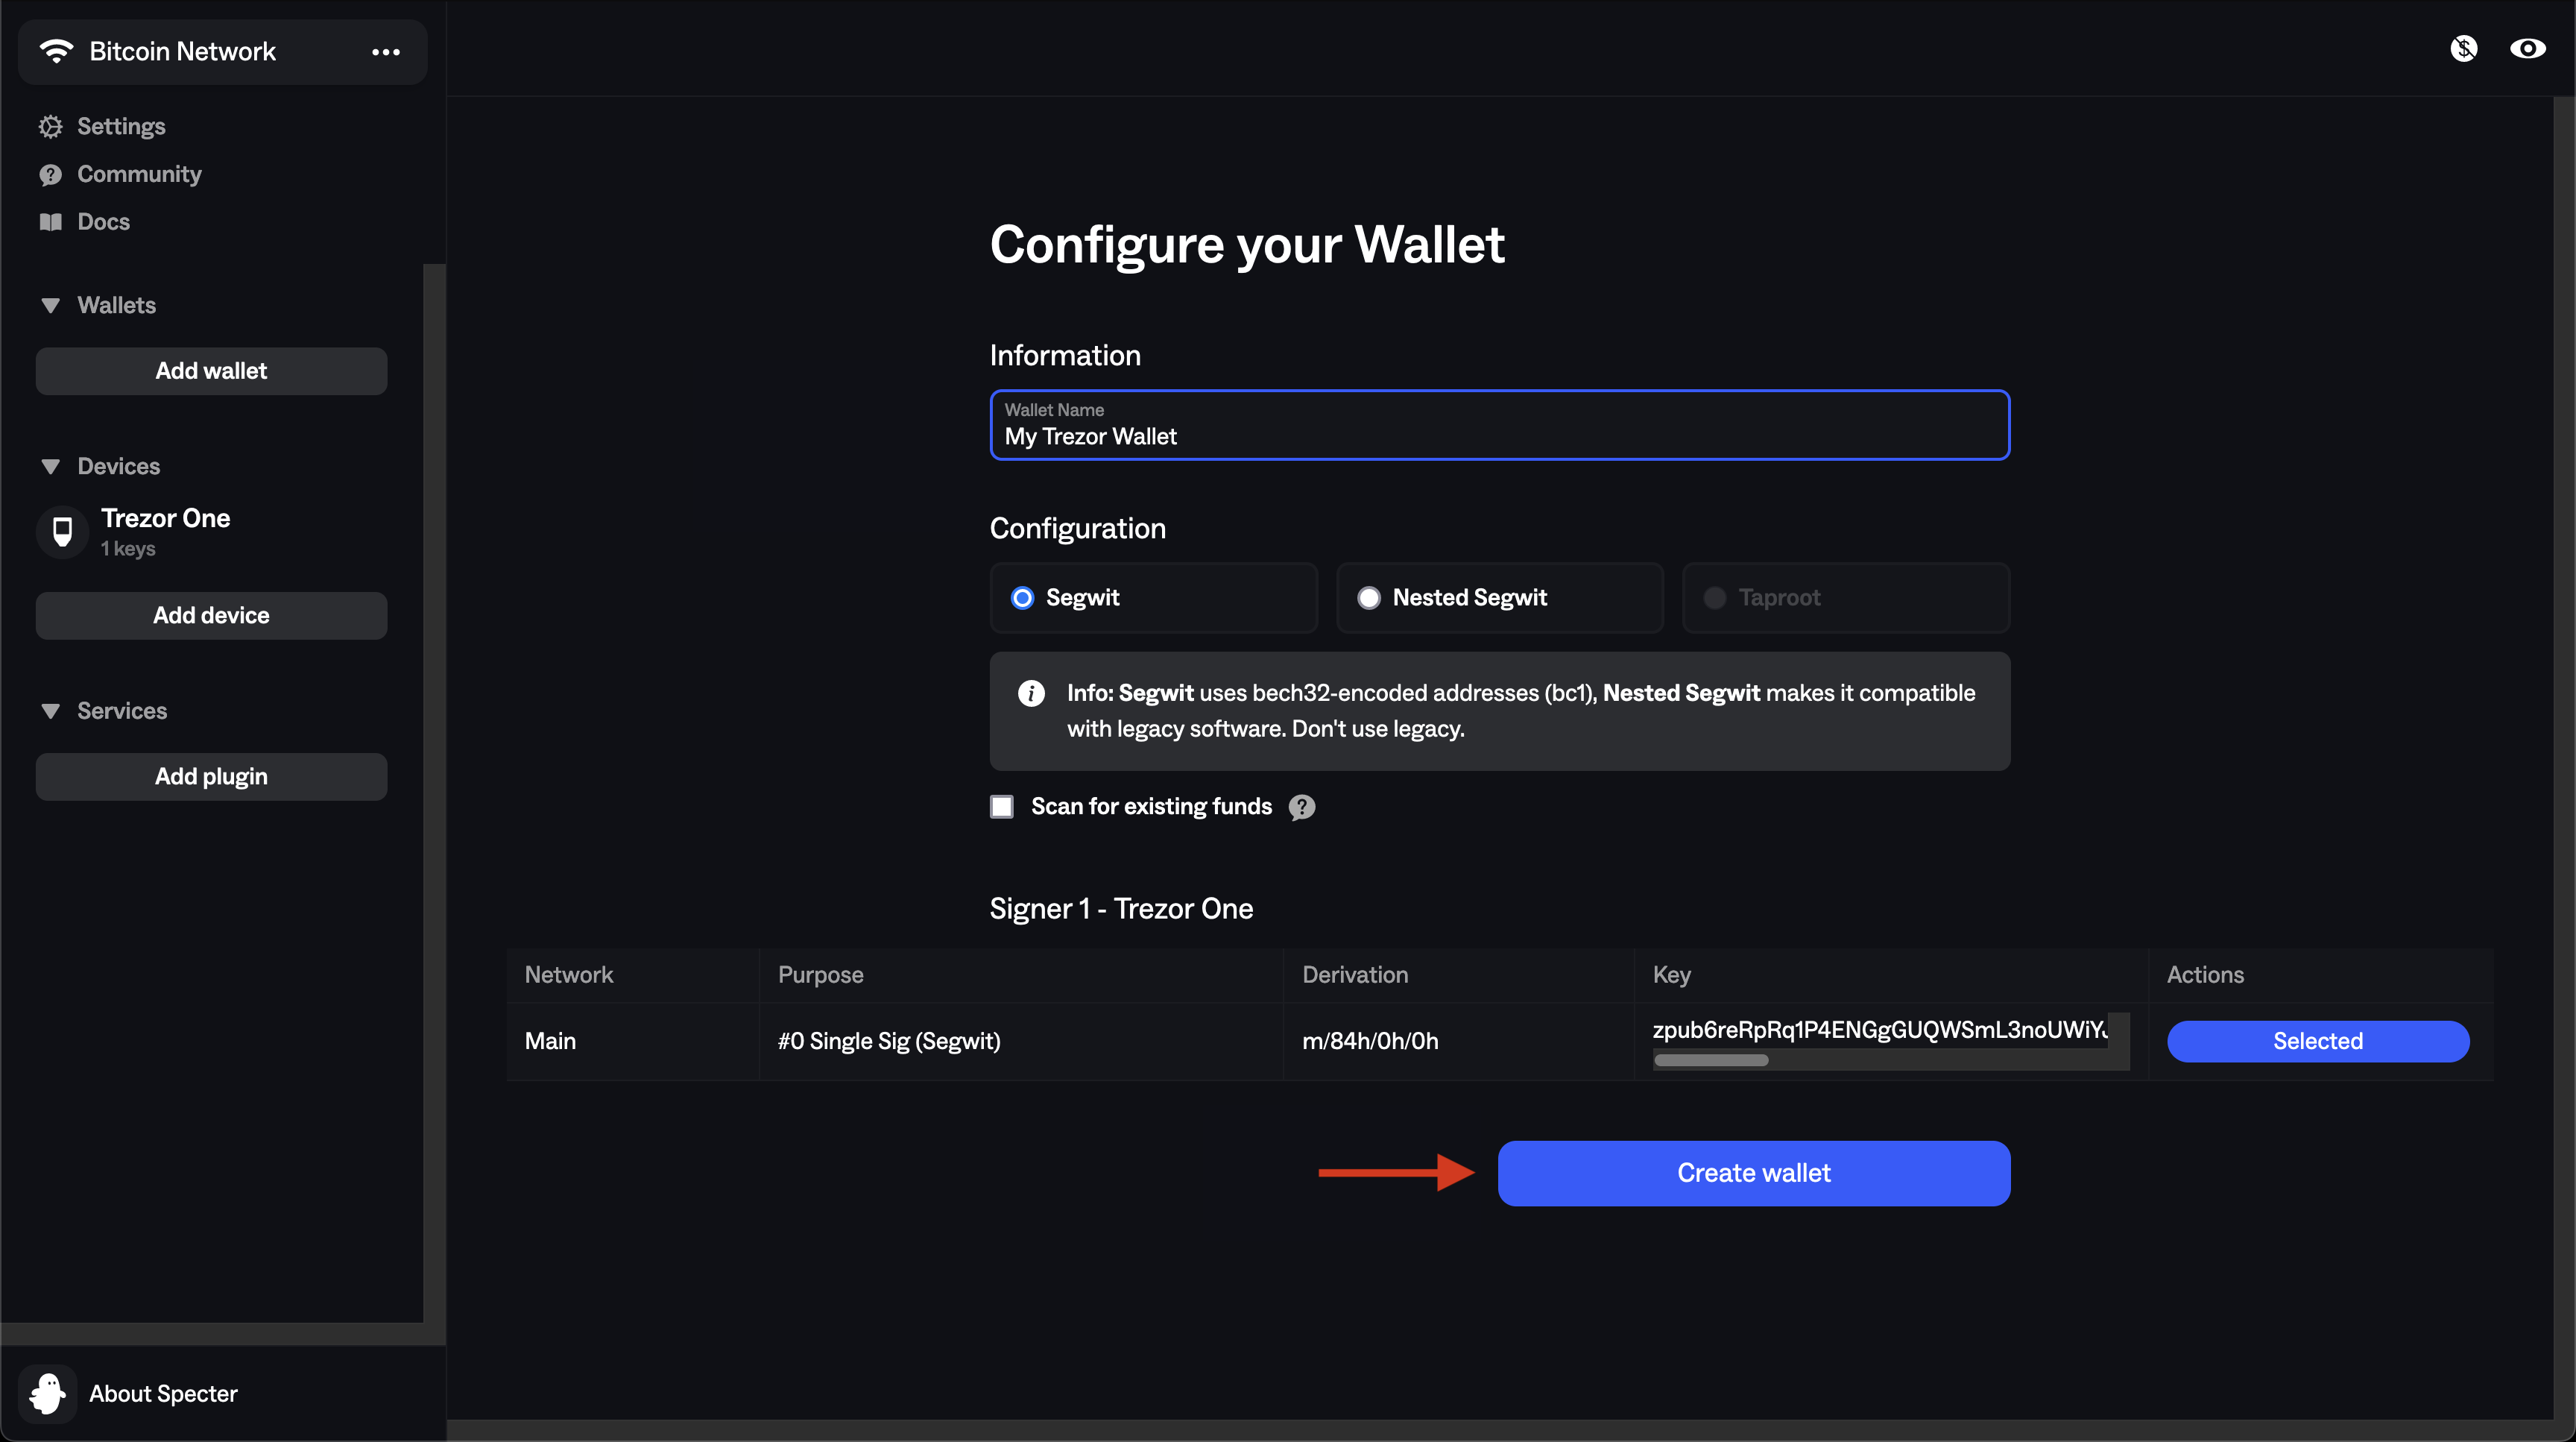The image size is (2576, 1442).
Task: Enable Scan for existing funds checkbox
Action: (1001, 807)
